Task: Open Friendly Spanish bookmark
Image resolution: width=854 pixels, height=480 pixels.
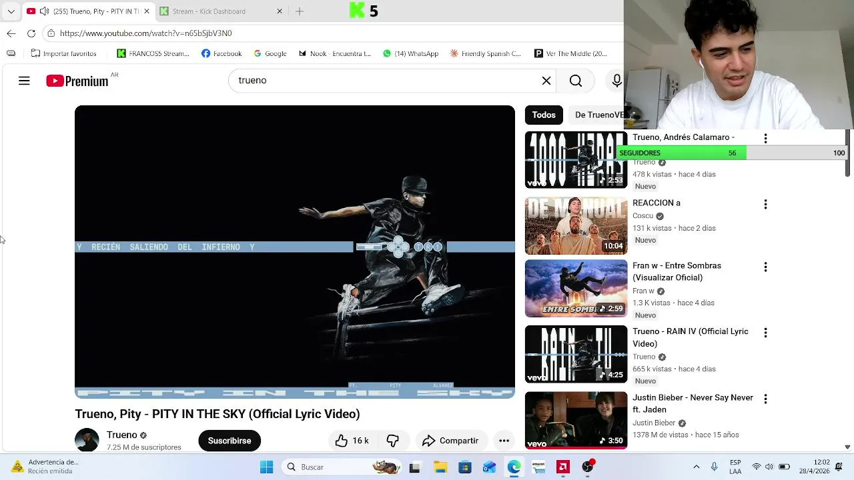Action: coord(485,53)
